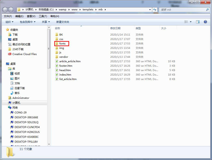Viewport: 212px width, 160px height.
Task: Open the 帮助(H) menu
Action: [55, 16]
